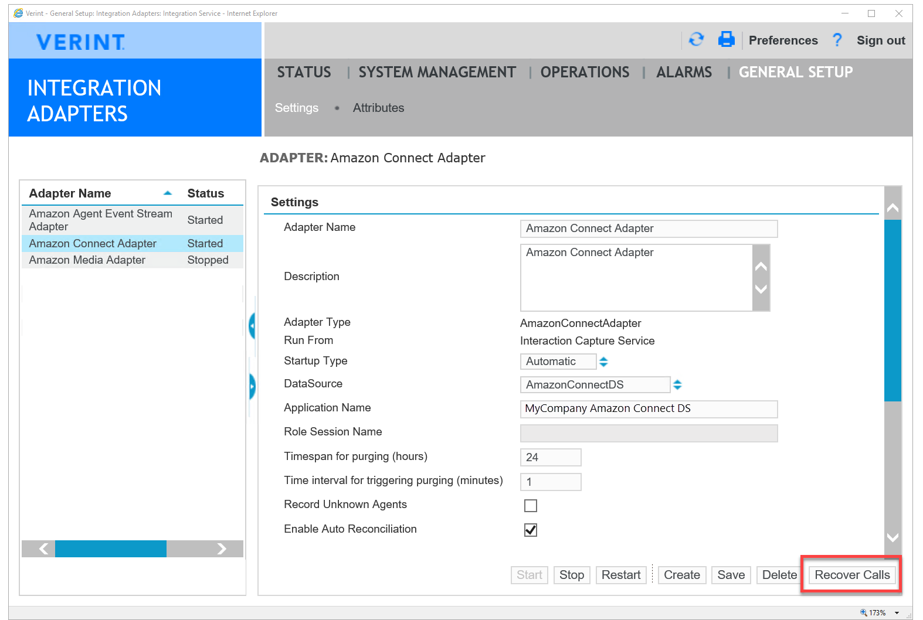This screenshot has height=620, width=923.
Task: Click the Preferences link
Action: (x=783, y=40)
